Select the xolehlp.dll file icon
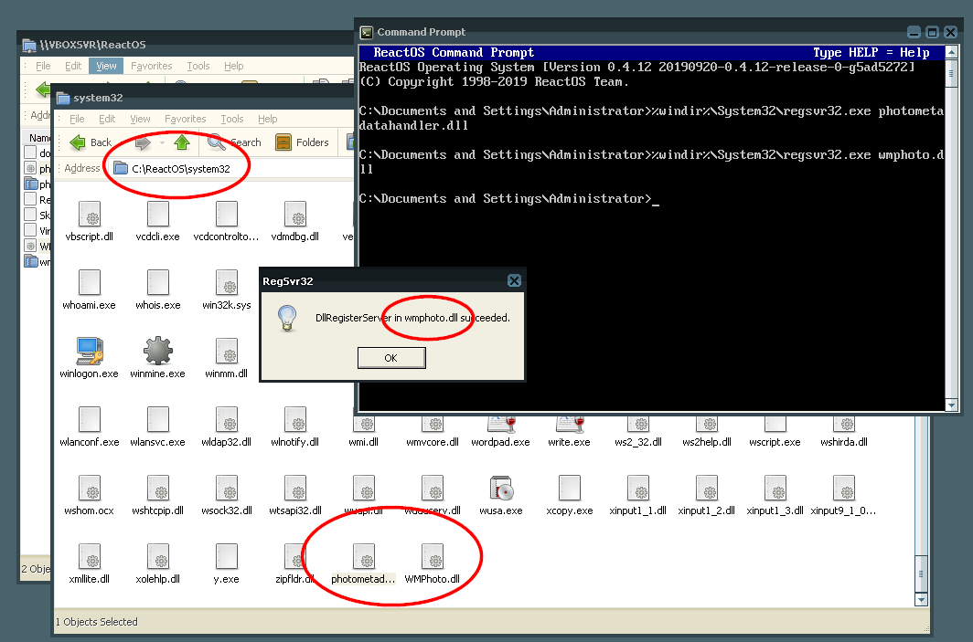 tap(157, 556)
